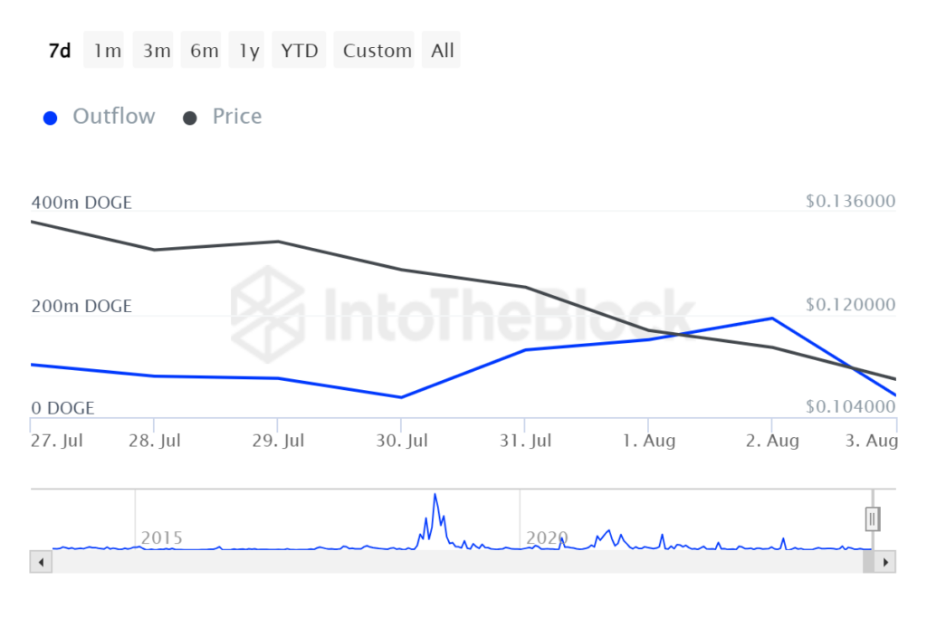Click the 2015 marker in navigator
The width and height of the screenshot is (927, 618).
tap(161, 538)
